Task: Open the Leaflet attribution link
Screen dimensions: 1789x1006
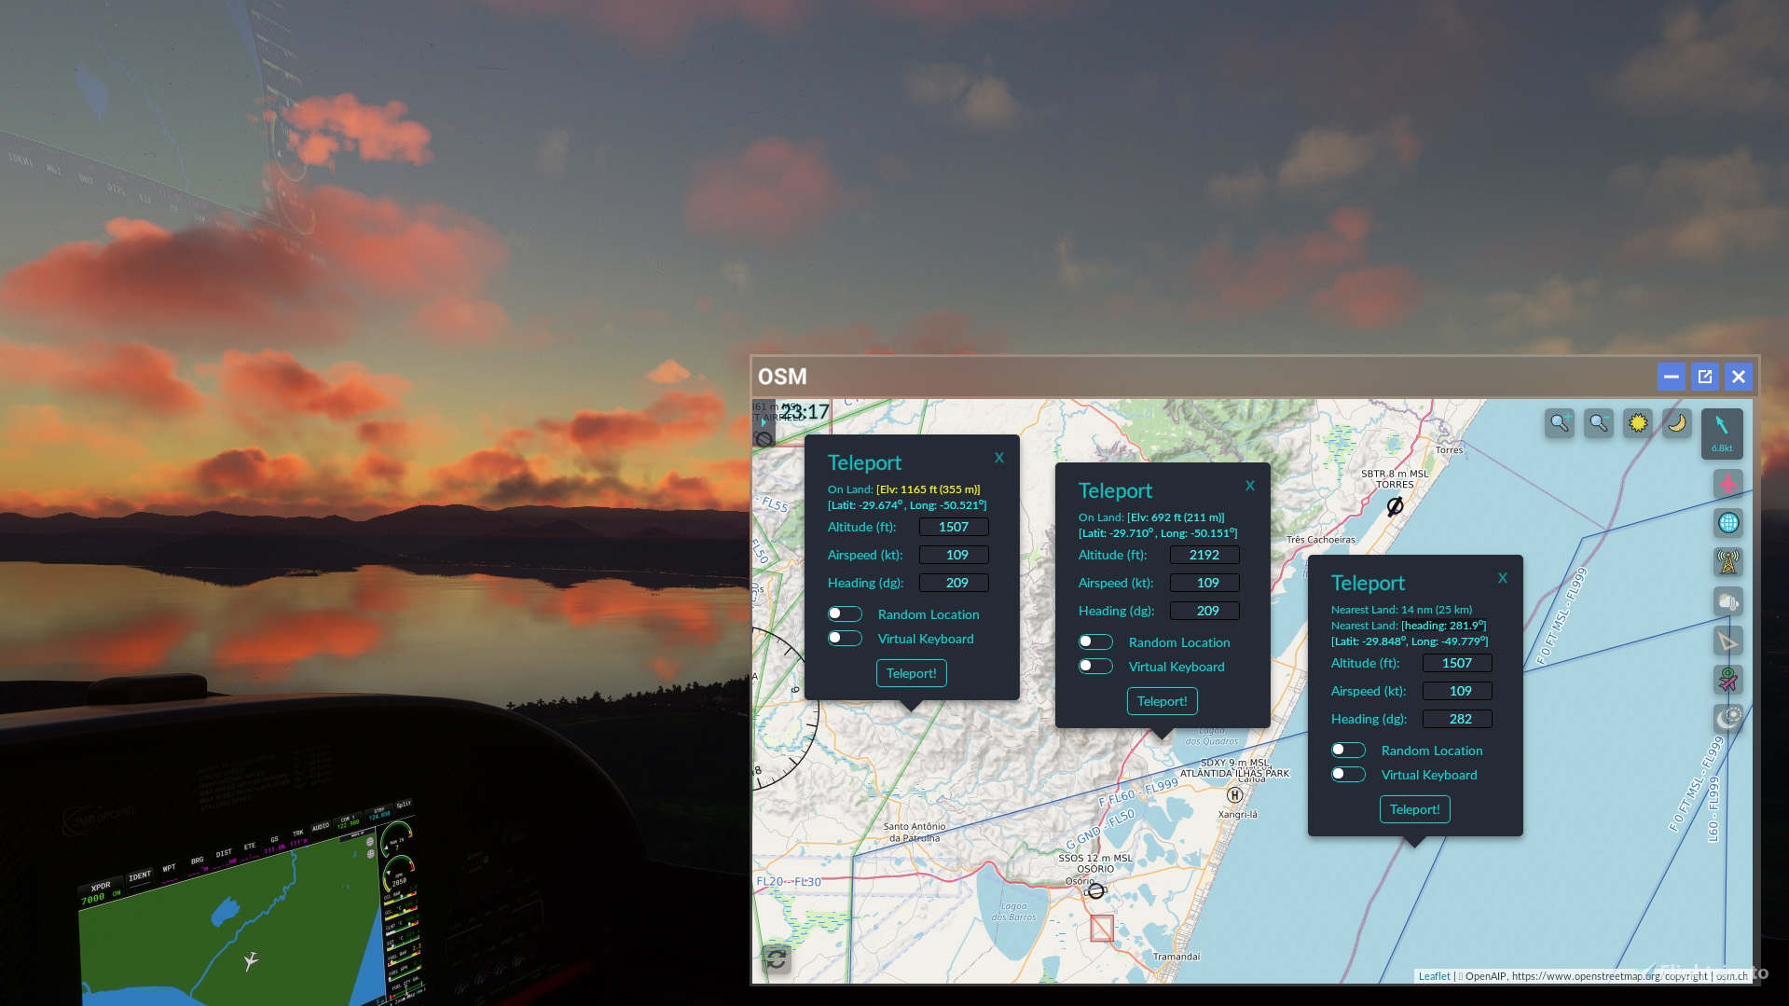Action: [x=1433, y=976]
